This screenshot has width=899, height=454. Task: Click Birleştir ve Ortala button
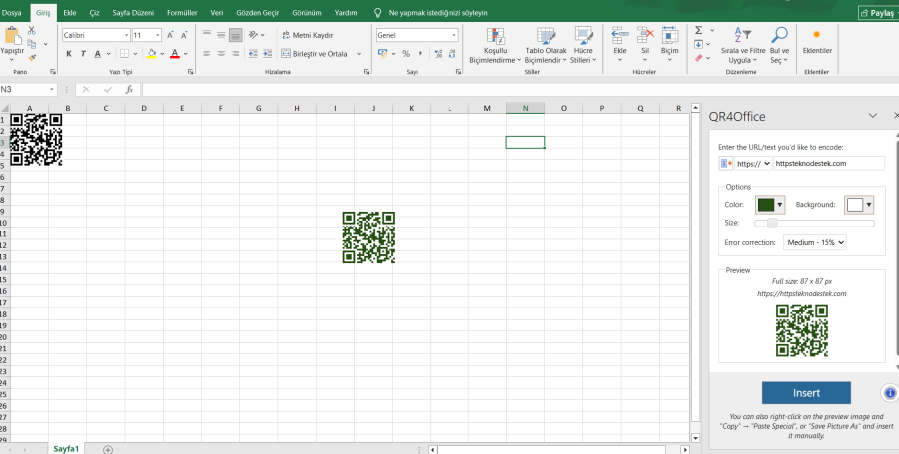click(315, 54)
